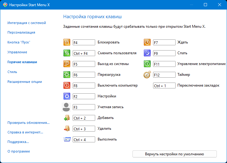Click the orange lock icon for Блокировать

pos(67,43)
